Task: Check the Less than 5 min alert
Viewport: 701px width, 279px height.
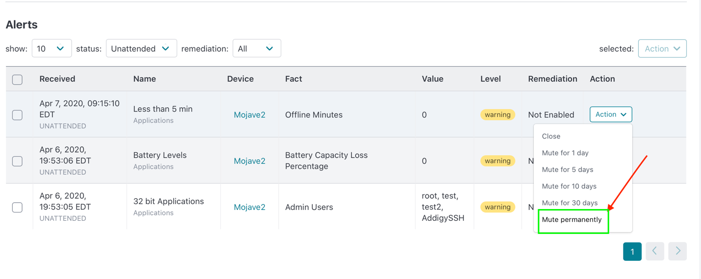Action: pos(17,115)
